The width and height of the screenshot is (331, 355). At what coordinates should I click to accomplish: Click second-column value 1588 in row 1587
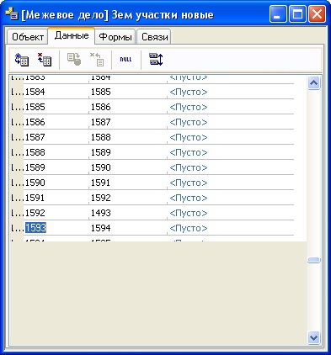(x=101, y=137)
